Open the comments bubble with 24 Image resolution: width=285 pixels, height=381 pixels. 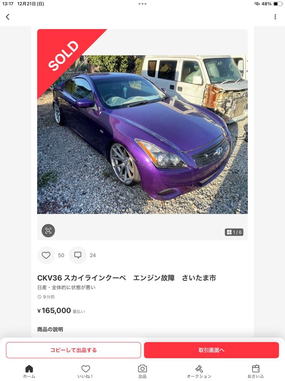click(78, 255)
